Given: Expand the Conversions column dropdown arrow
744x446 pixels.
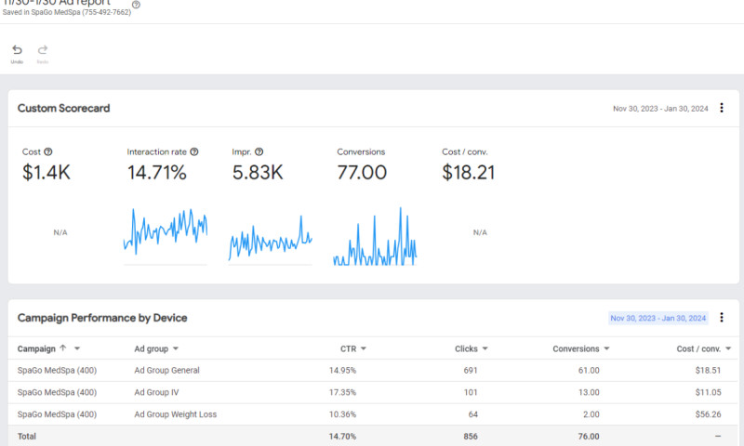Looking at the screenshot, I should point(607,348).
